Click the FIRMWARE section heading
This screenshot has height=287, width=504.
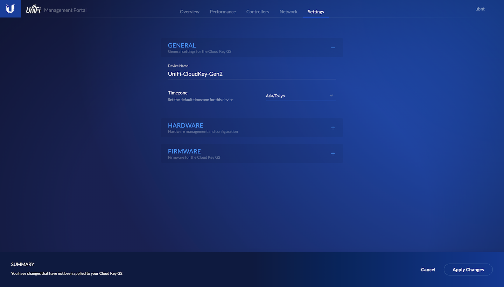184,151
